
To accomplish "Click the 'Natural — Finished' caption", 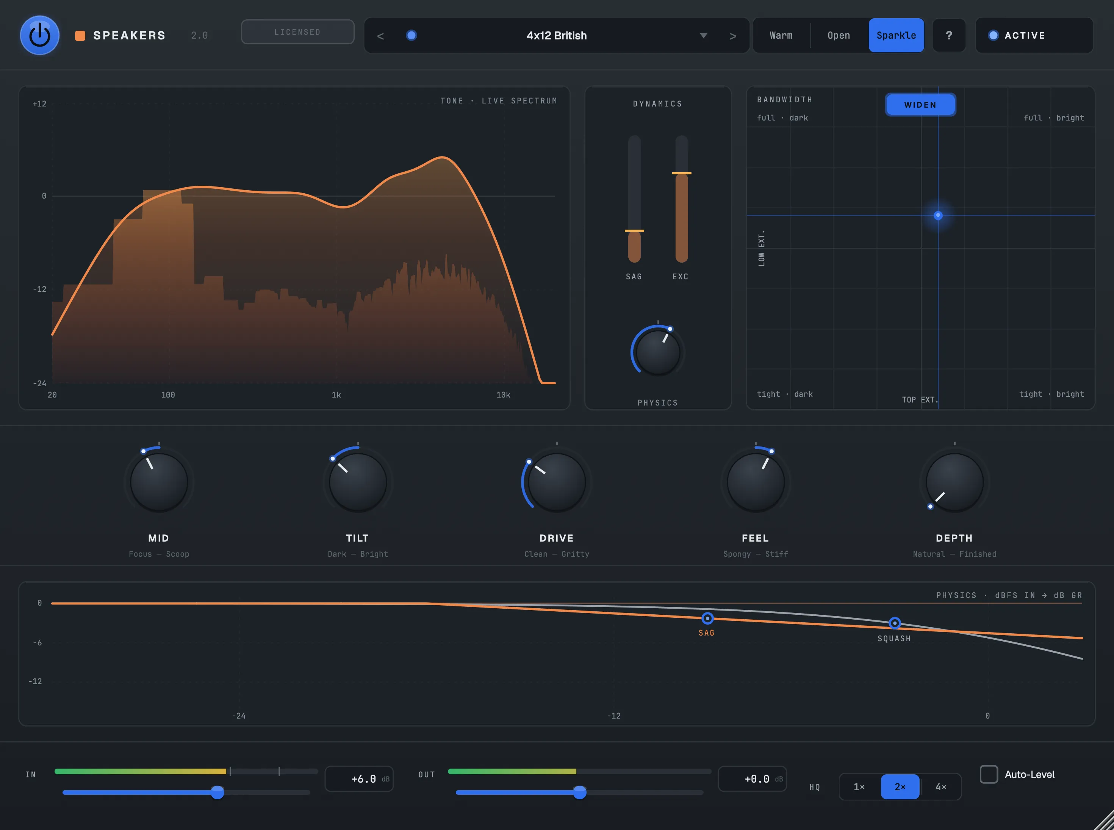I will click(954, 554).
